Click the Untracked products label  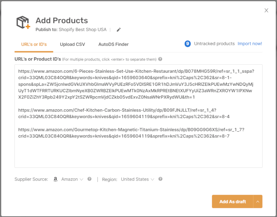pos(214,44)
